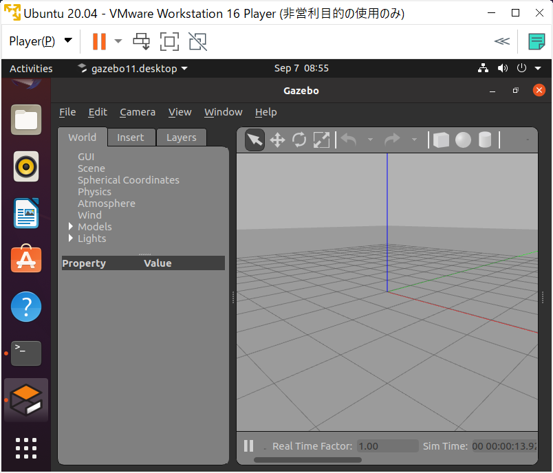This screenshot has width=553, height=473.
Task: Click the Real Time Factor value field
Action: [x=388, y=446]
